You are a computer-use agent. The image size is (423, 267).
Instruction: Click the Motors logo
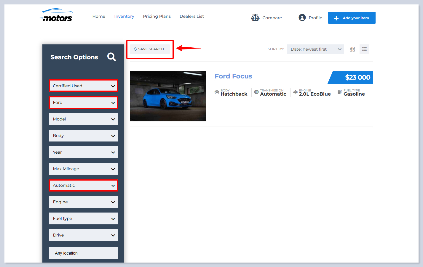(x=57, y=15)
